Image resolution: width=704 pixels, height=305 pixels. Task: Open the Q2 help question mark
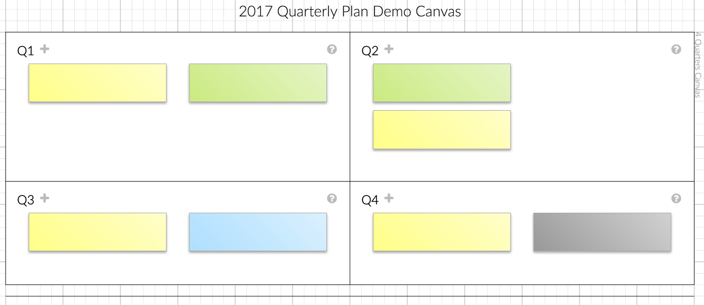676,49
